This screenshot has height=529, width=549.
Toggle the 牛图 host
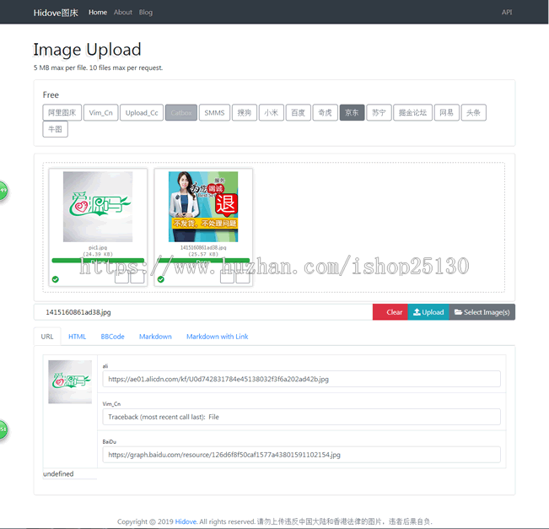pos(56,129)
